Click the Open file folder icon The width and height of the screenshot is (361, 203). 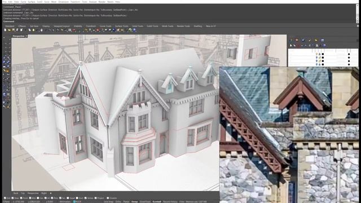pos(9,30)
